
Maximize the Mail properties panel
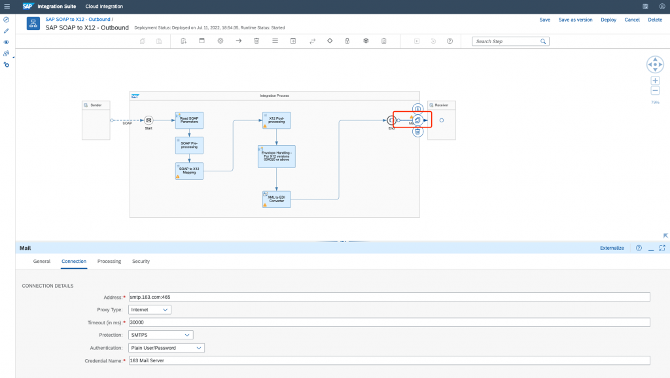(x=662, y=248)
